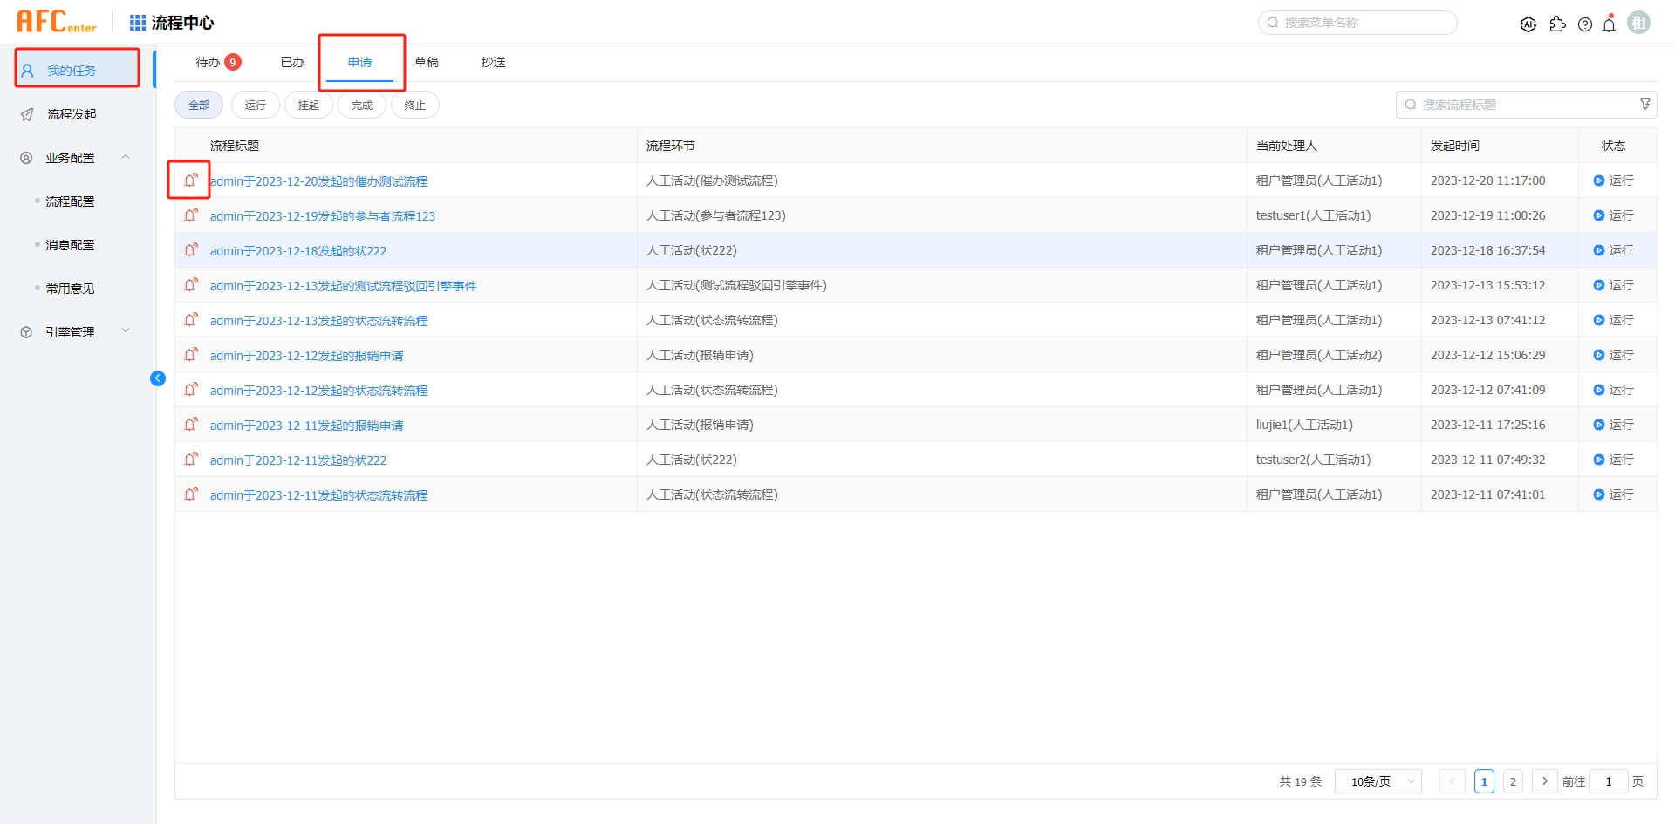The height and width of the screenshot is (824, 1675).
Task: Select the 运行 status filter
Action: click(255, 105)
